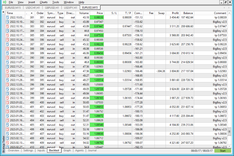The height and width of the screenshot is (156, 234).
Task: Click the green Start button
Action: point(223,151)
